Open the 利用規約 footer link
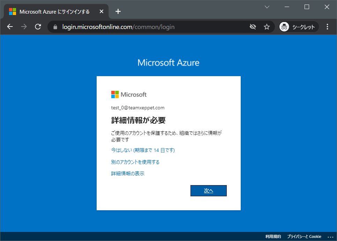 [273, 236]
